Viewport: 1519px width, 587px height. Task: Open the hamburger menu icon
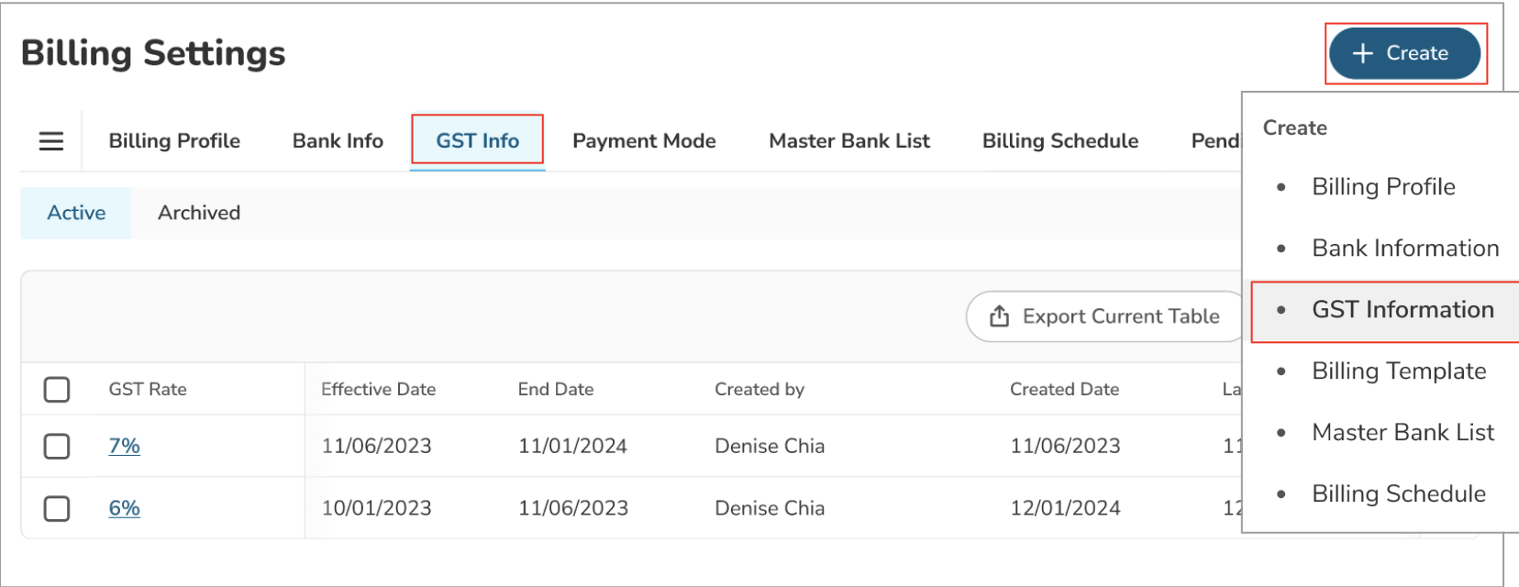[51, 141]
